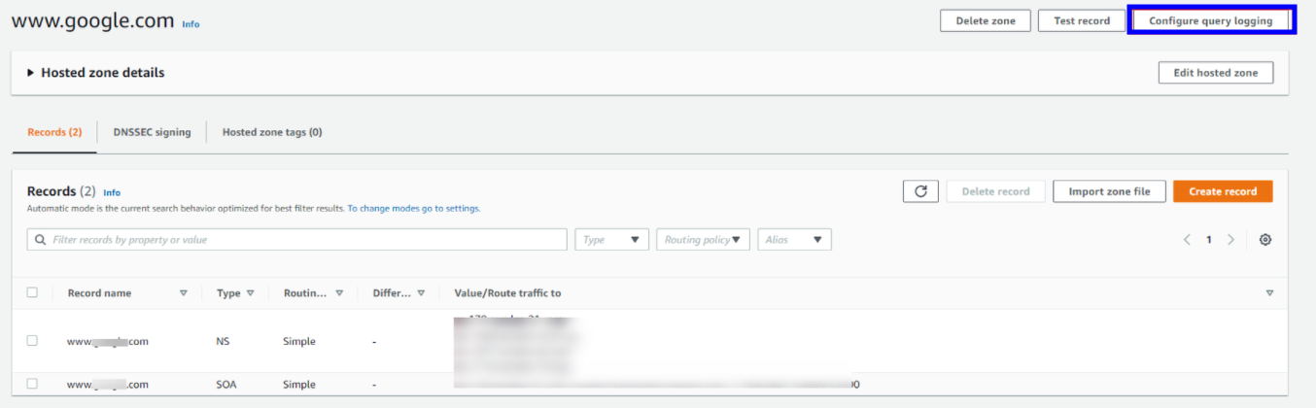This screenshot has height=408, width=1316.
Task: Click Import zone file button
Action: coord(1109,191)
